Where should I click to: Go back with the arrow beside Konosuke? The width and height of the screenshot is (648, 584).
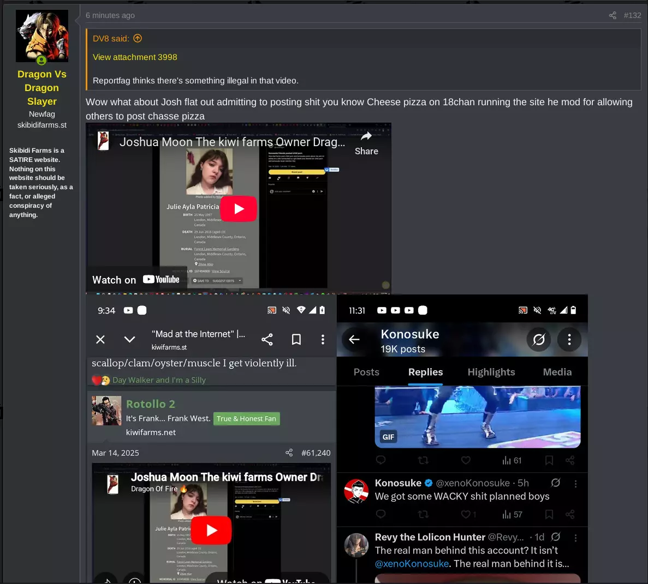coord(354,339)
